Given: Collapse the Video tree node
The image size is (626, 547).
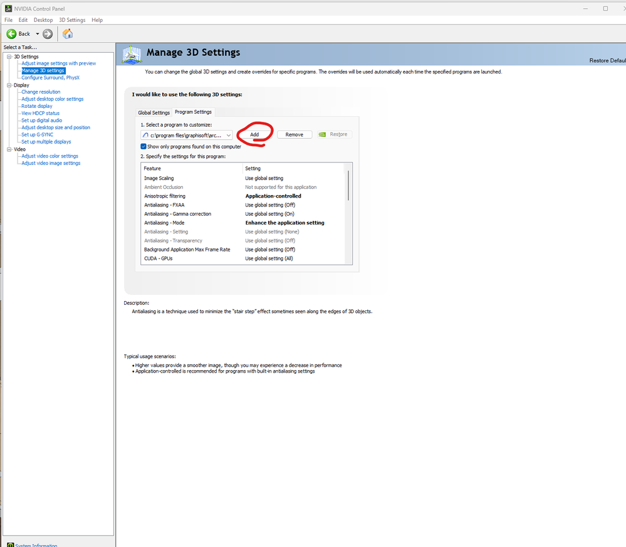Looking at the screenshot, I should point(9,149).
